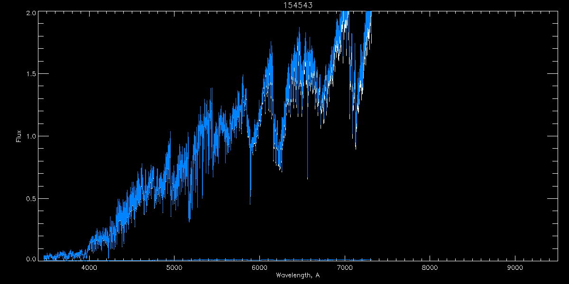Click the x-axis tick label 8000
569x284 pixels.
pos(430,267)
